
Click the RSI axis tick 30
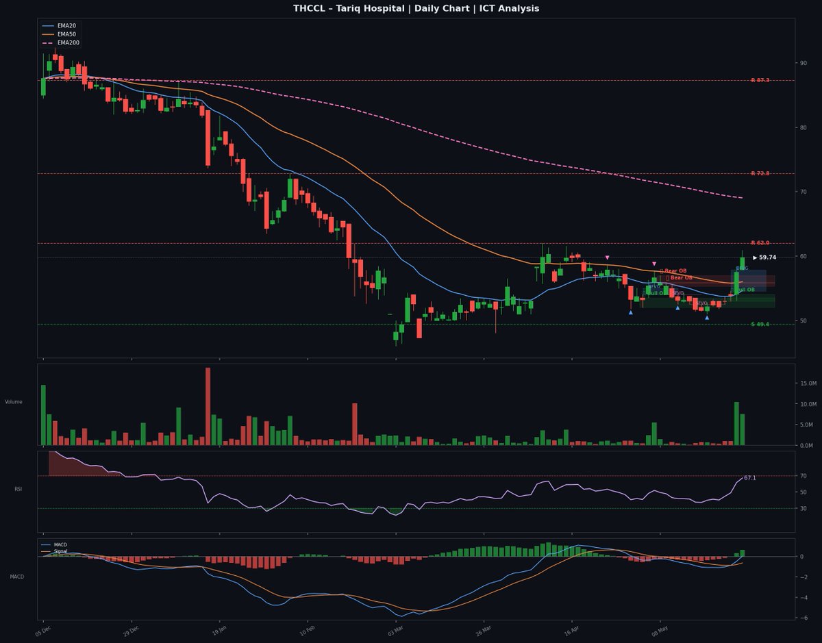[804, 508]
